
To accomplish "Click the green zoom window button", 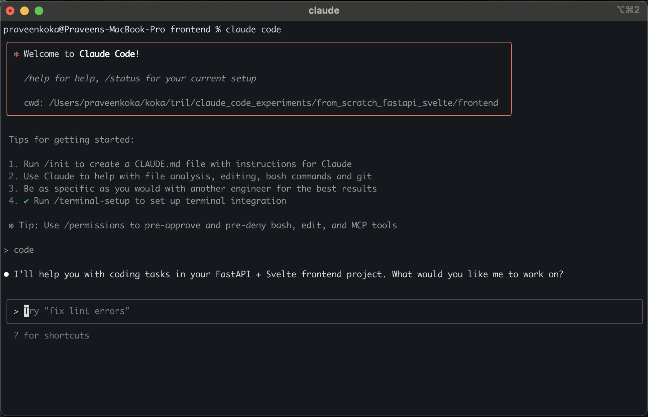I will point(39,11).
